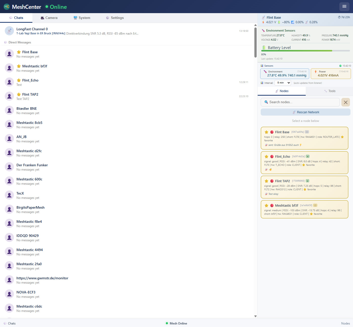
Task: Click the LongFast Channel 0 avatar icon
Action: tap(9, 31)
